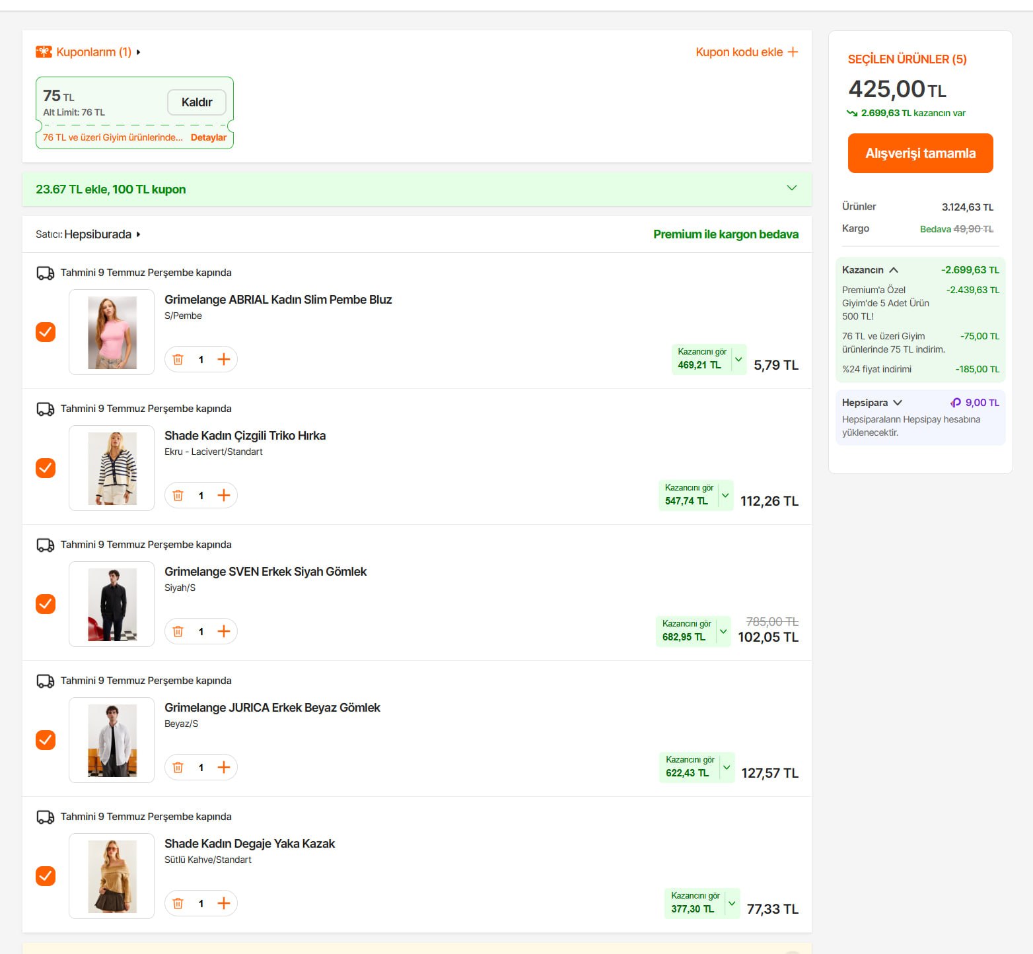The height and width of the screenshot is (954, 1033).
Task: Deselect the Grimelange JURICA Beyaz Gömlek checkbox
Action: coord(46,740)
